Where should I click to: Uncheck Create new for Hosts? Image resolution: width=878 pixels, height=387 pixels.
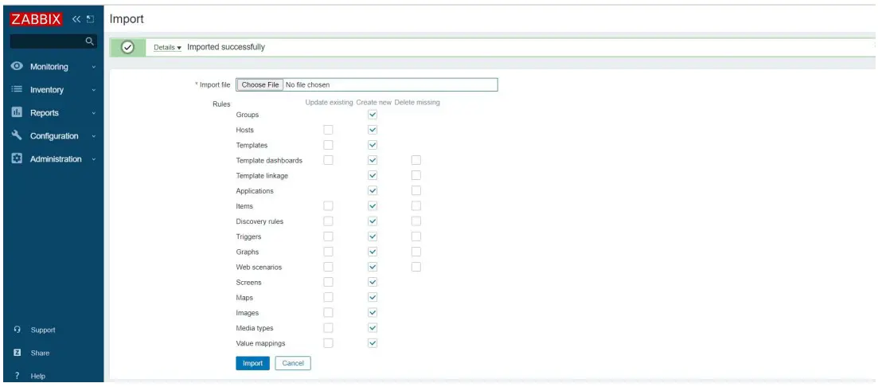click(373, 130)
